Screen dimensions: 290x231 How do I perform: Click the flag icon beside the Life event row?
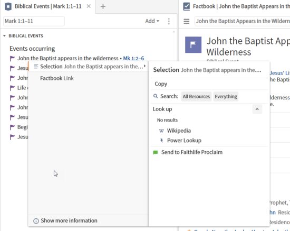[12, 88]
